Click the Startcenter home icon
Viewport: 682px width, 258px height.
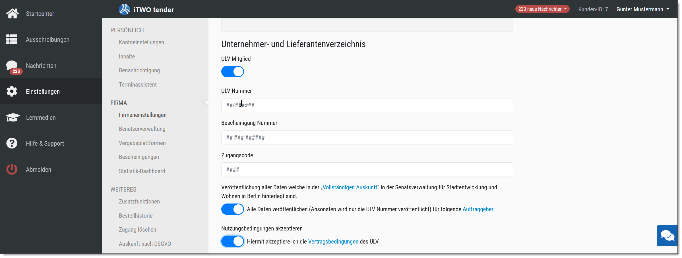pos(12,13)
